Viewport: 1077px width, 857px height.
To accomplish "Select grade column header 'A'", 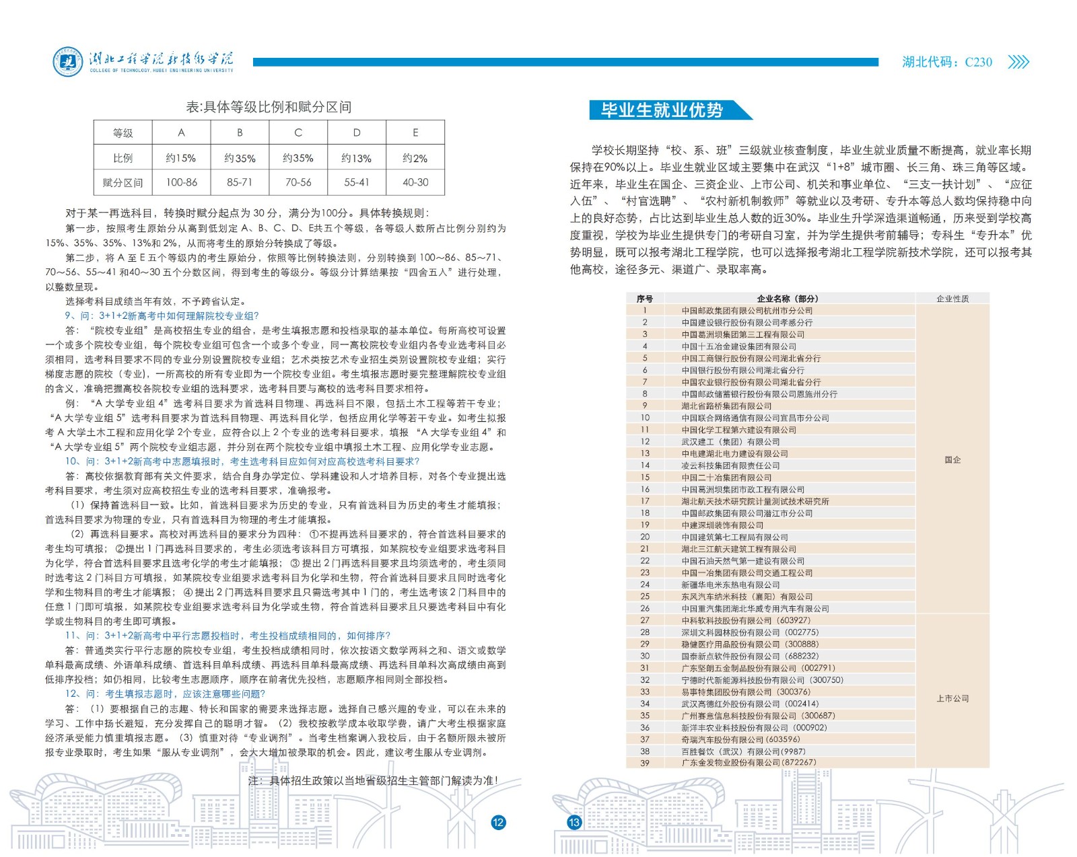I will (x=181, y=133).
